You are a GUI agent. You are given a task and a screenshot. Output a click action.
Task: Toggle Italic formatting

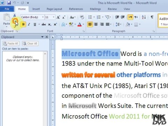[x=29, y=24]
